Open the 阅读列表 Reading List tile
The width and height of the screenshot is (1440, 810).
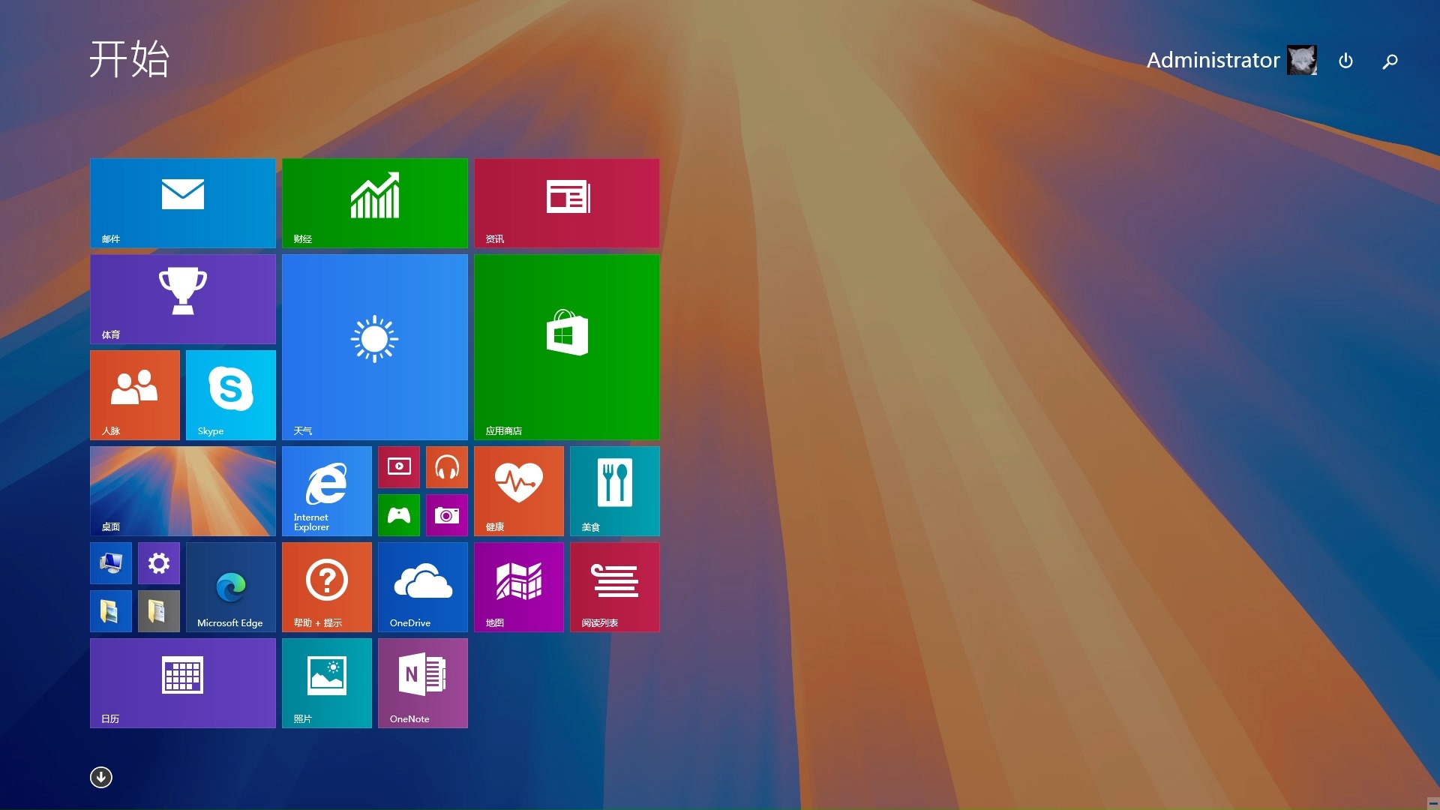click(615, 587)
